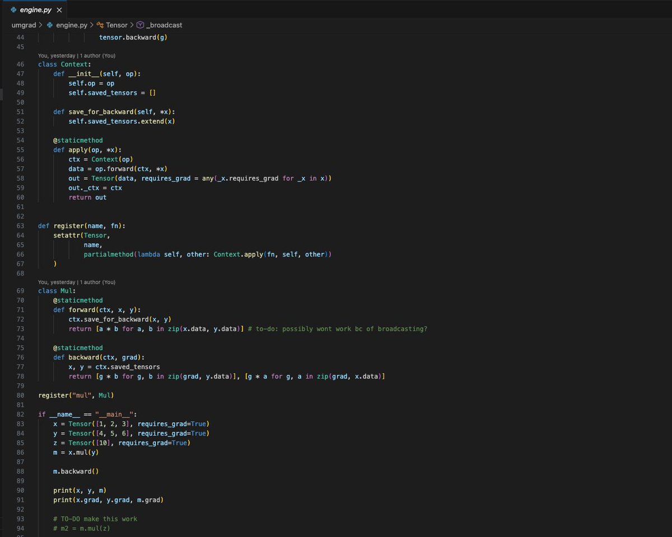672x537 pixels.
Task: Click '# m2 = m.mul(z)' comment
Action: click(x=82, y=529)
